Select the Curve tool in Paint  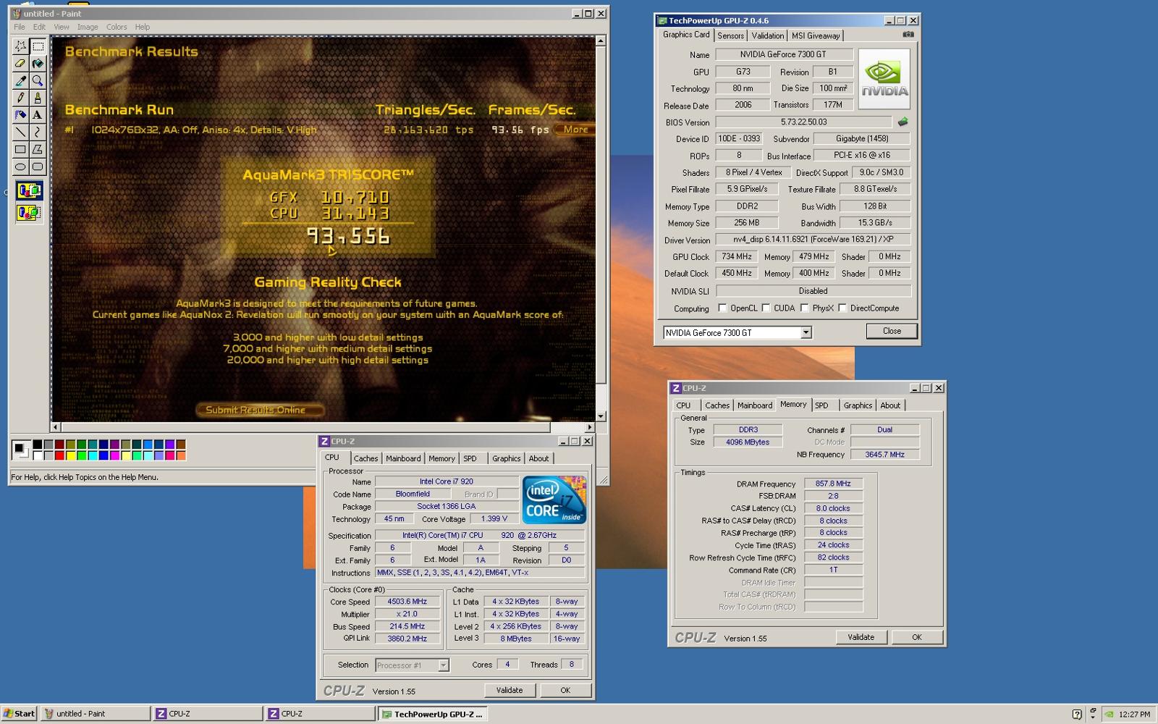point(38,132)
